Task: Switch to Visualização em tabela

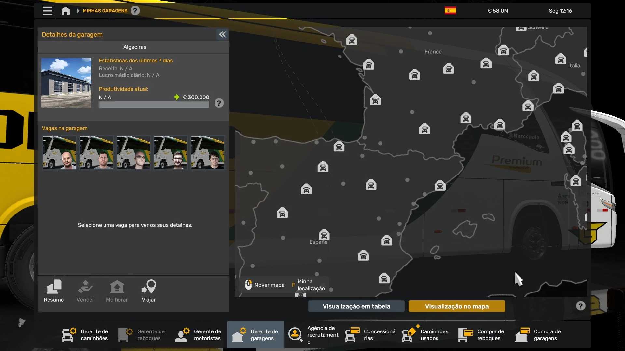Action: 356,306
